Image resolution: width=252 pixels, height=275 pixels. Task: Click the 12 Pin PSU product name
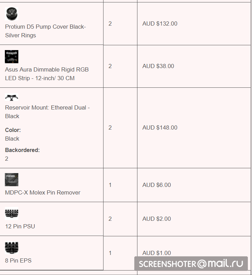click(x=20, y=226)
